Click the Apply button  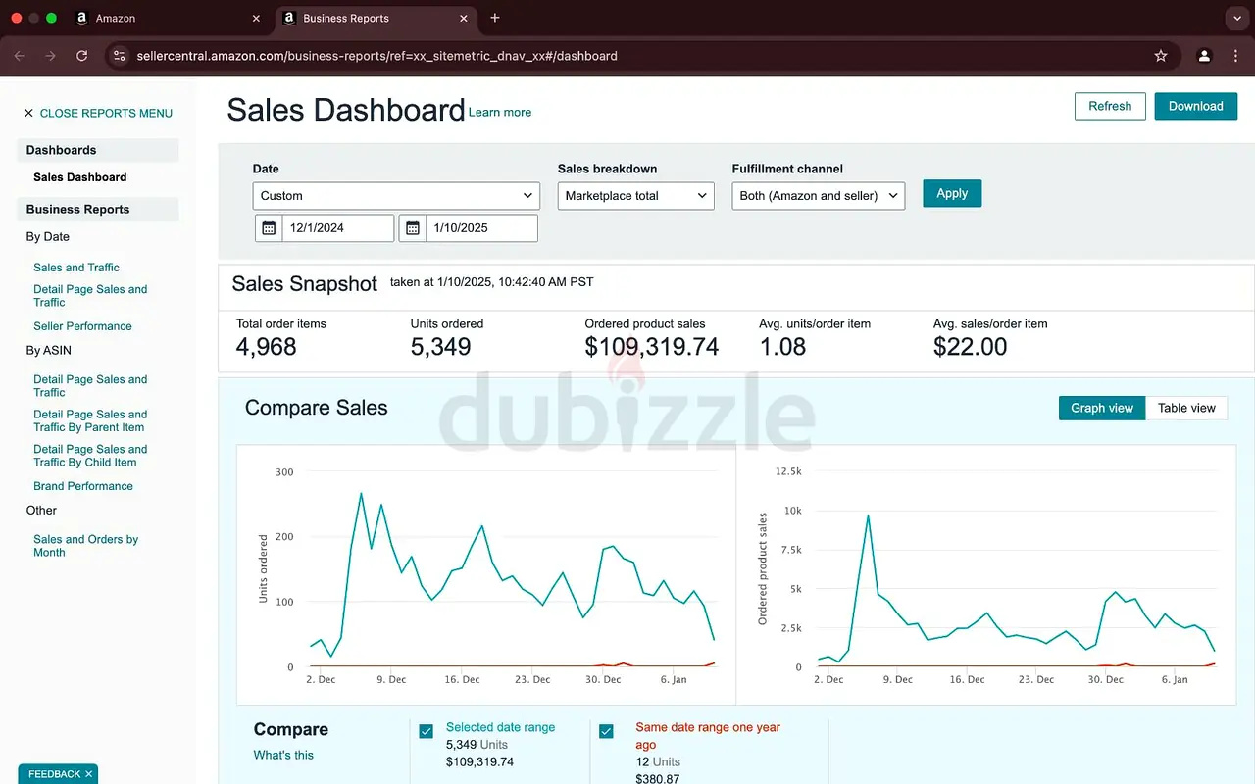pos(951,193)
